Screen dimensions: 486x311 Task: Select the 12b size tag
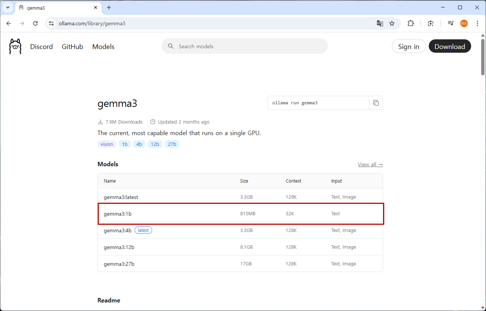(155, 144)
